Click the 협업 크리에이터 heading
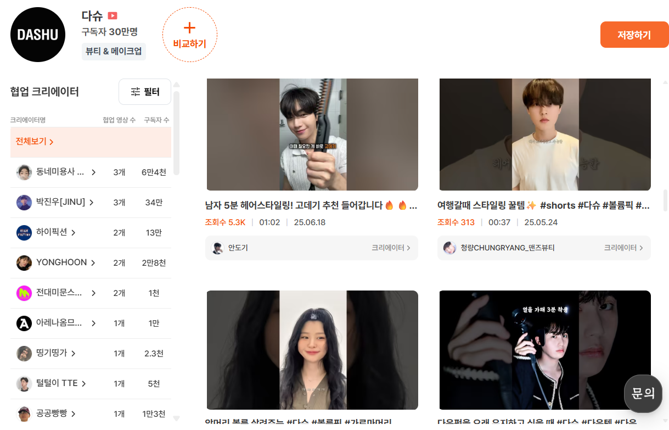Image resolution: width=669 pixels, height=430 pixels. point(44,92)
